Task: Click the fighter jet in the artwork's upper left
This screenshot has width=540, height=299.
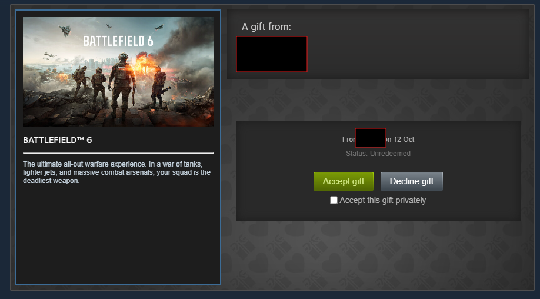Action: coord(65,31)
